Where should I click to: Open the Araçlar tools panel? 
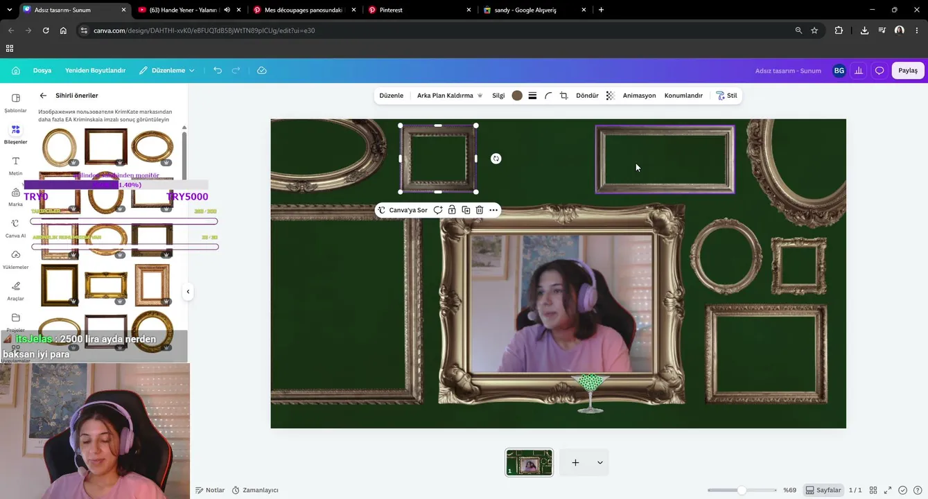15,290
